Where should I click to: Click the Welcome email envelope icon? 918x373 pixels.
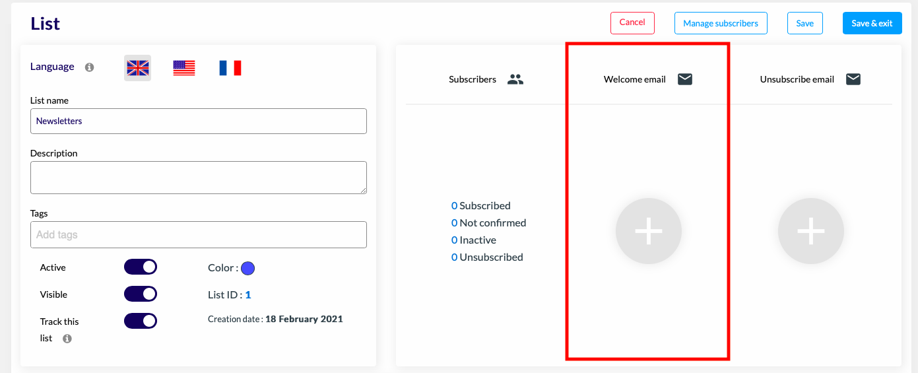click(x=685, y=79)
